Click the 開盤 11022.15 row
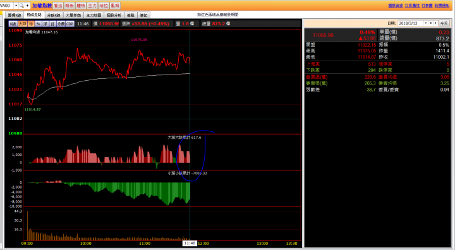Viewport: 455px width, 250px height. (x=341, y=45)
